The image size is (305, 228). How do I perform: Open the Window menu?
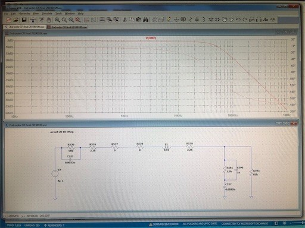click(x=70, y=14)
